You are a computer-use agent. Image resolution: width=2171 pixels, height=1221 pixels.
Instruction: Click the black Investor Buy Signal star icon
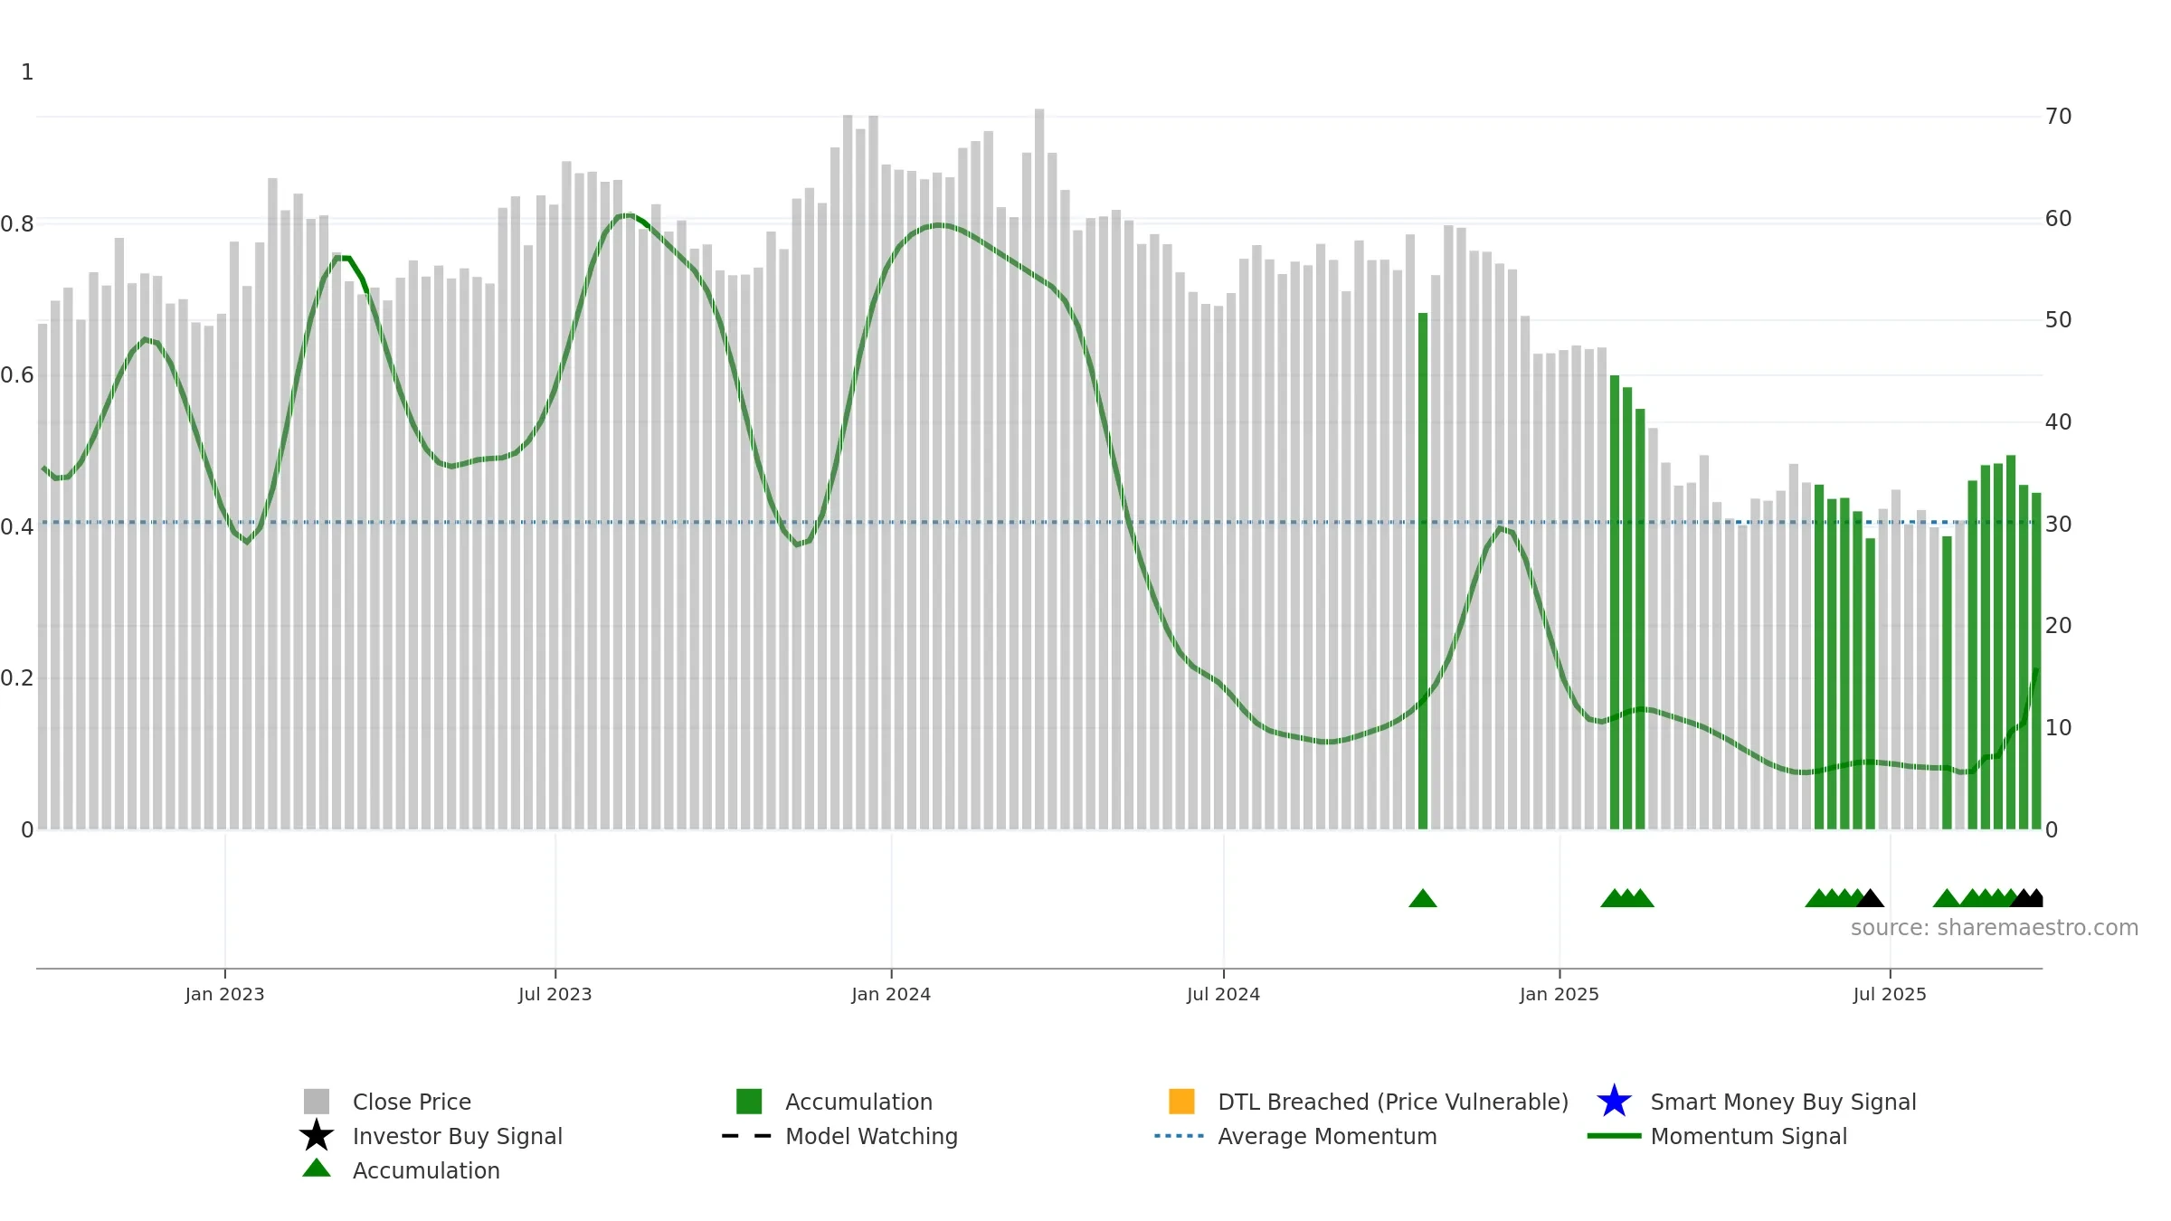pos(317,1135)
